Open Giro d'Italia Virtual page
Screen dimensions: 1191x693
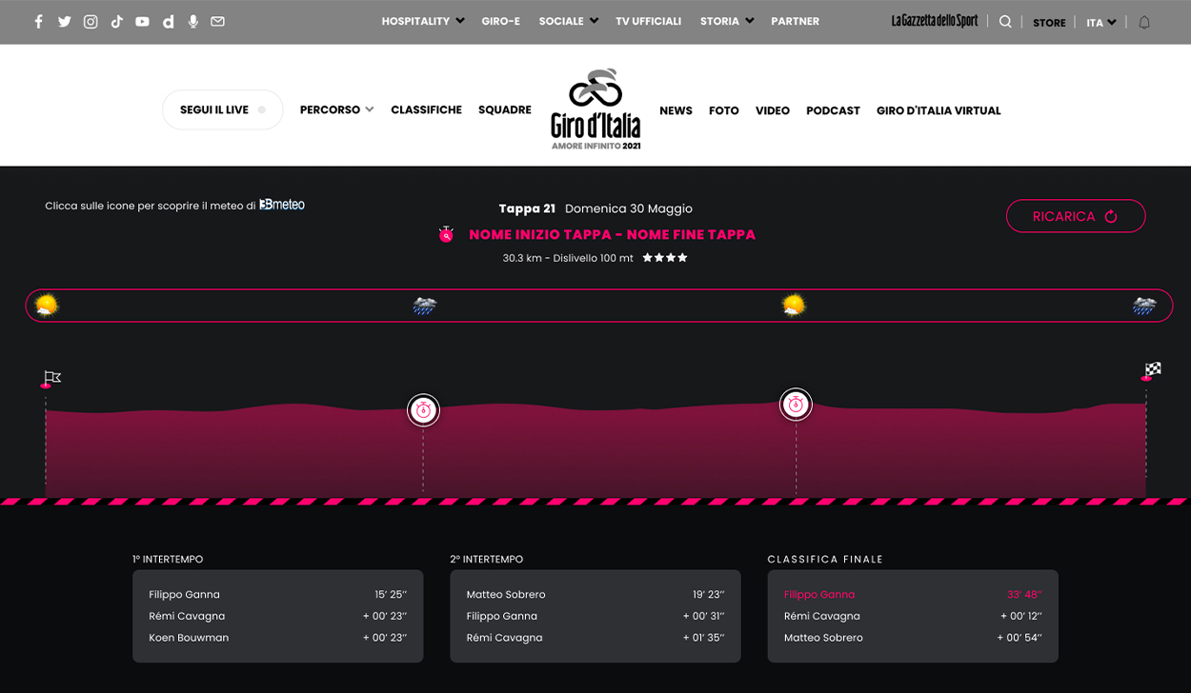coord(939,110)
